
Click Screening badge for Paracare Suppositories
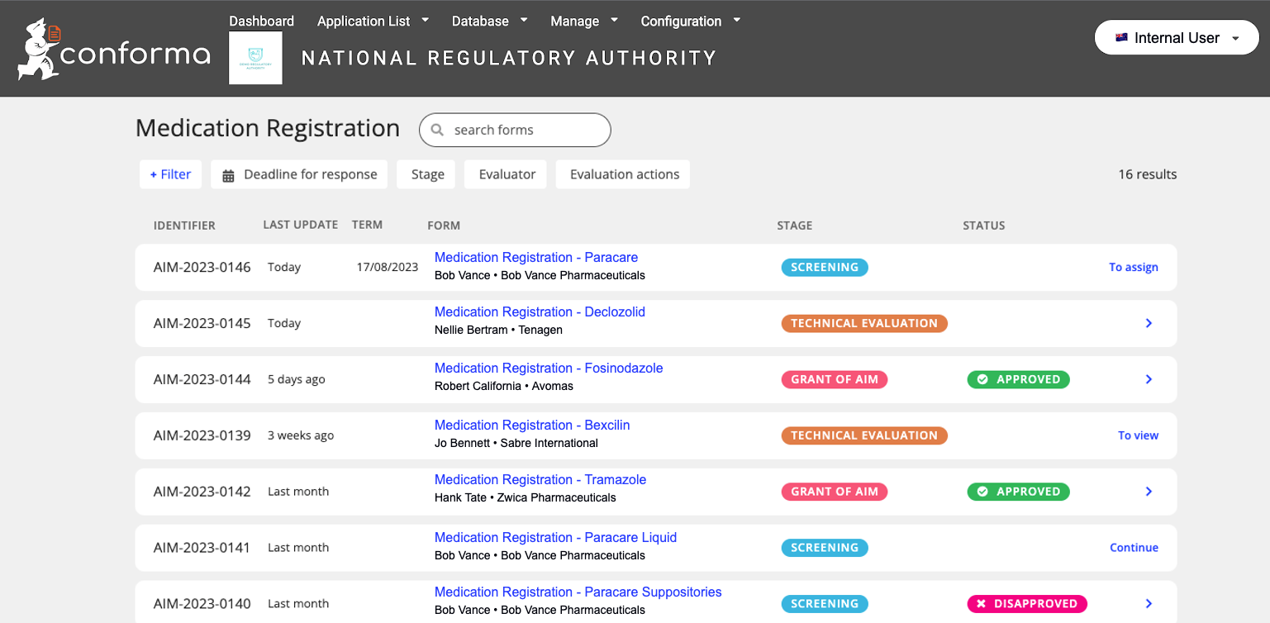click(x=825, y=604)
